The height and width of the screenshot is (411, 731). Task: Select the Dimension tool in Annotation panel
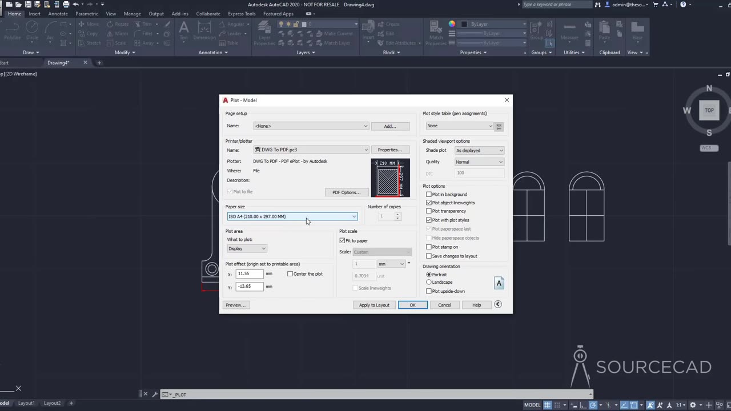point(204,30)
